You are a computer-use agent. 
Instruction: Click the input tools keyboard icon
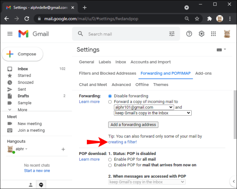[x=219, y=50]
